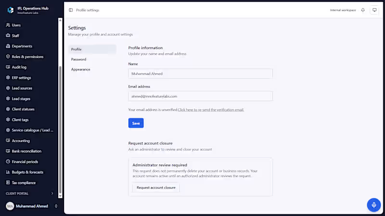This screenshot has width=385, height=216.
Task: Click the IFL Operations Hub logo
Action: tap(11, 10)
